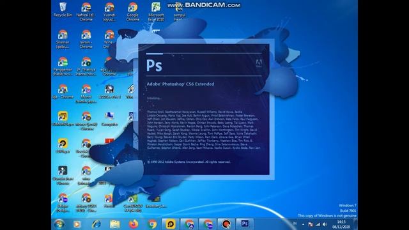This screenshot has height=230, width=409.
Task: Open the Siraman Chrome profile shortcut
Action: coord(63,39)
